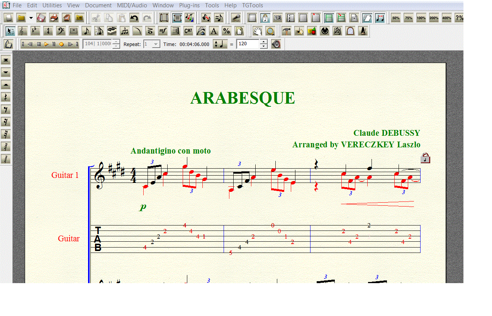Select the Chord tool labeled CM7
This screenshot has height=316, width=492.
tap(188, 31)
